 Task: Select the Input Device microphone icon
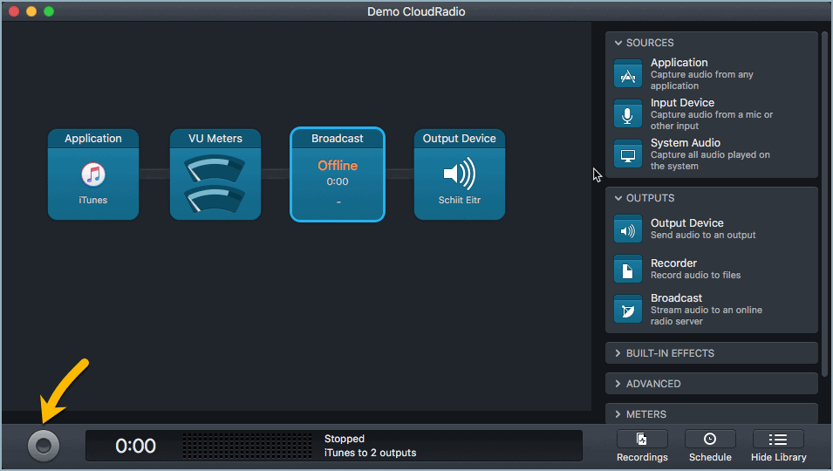point(627,114)
